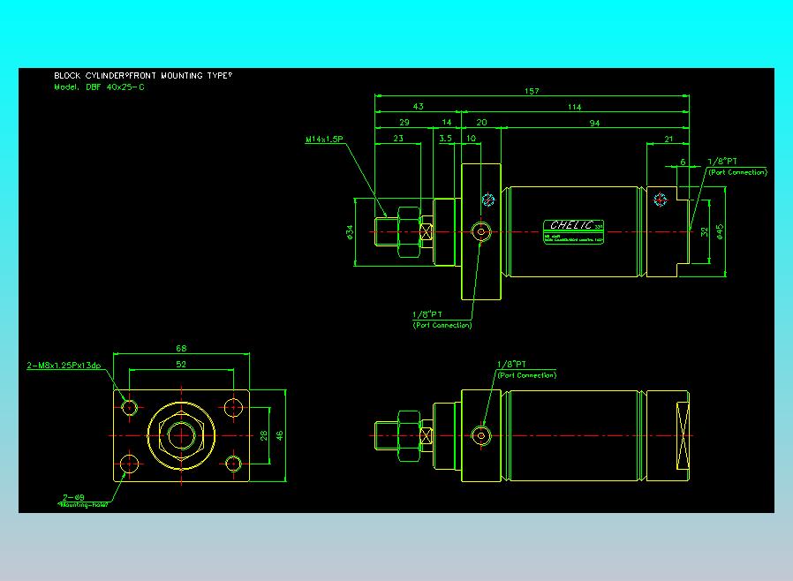Select the 'Model. DBF 40x25-C' label
The height and width of the screenshot is (581, 793).
pyautogui.click(x=99, y=87)
